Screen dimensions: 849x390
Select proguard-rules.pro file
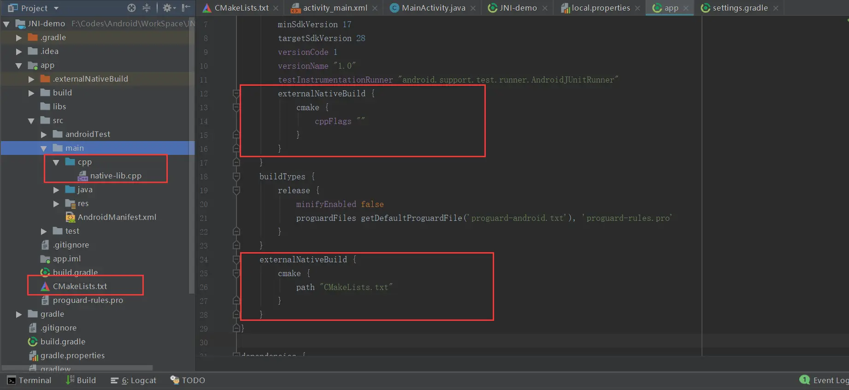pyautogui.click(x=88, y=300)
